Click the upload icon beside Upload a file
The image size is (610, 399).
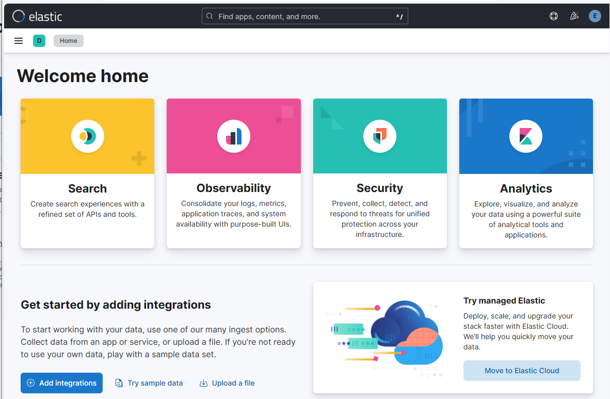click(x=203, y=383)
